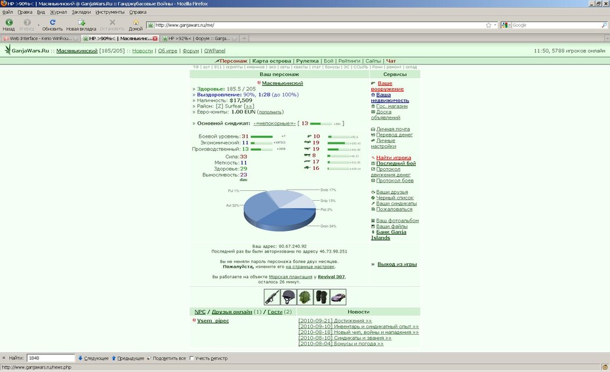610x372 pixels.
Task: Click the Боевой уровень progress bar
Action: pos(262,136)
